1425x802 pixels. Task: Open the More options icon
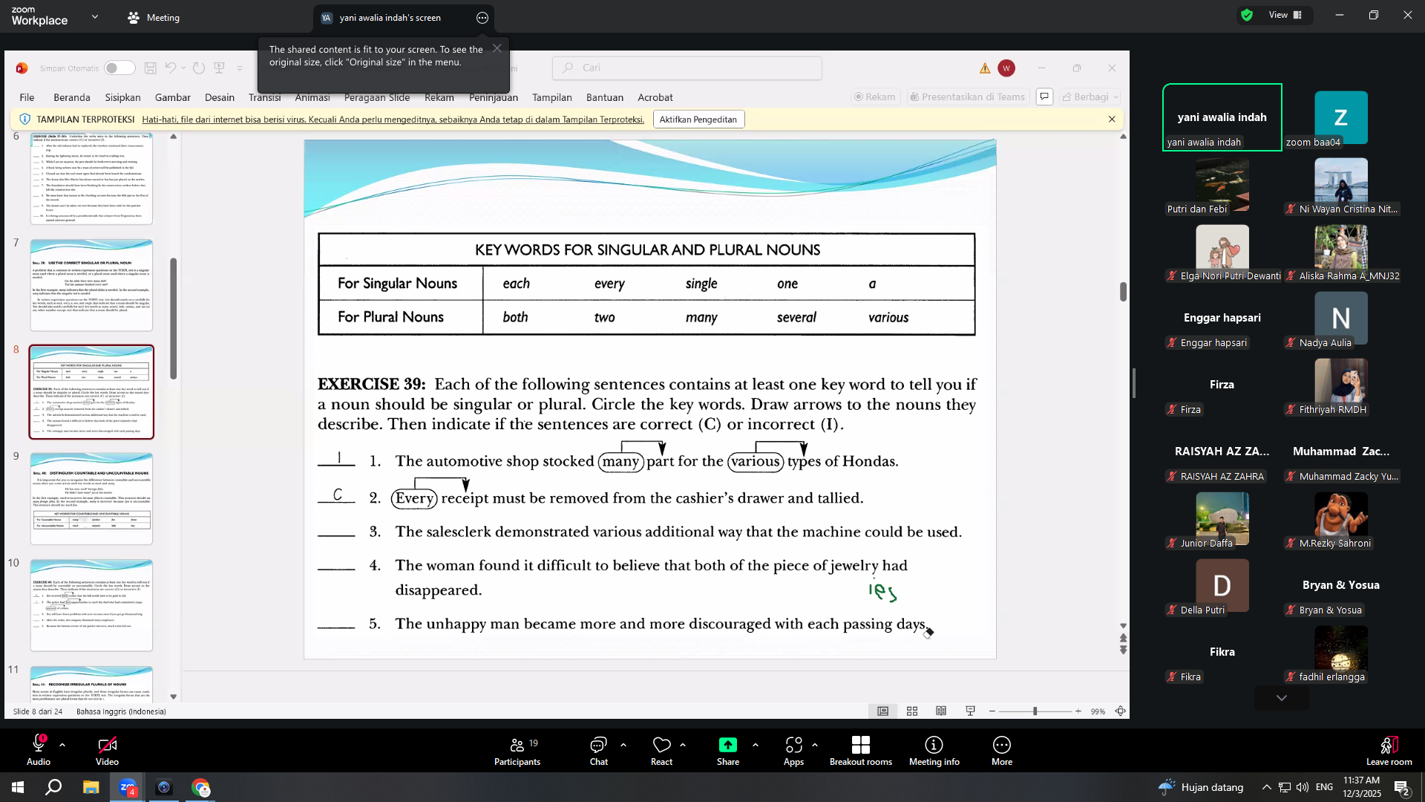click(x=1001, y=744)
